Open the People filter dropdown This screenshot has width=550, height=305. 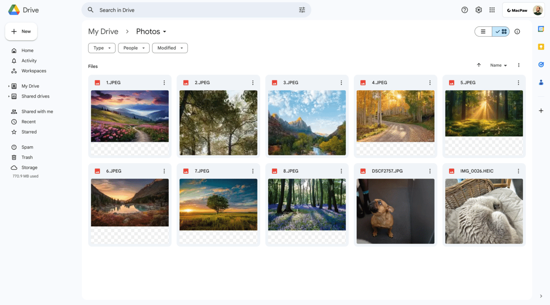pos(134,48)
